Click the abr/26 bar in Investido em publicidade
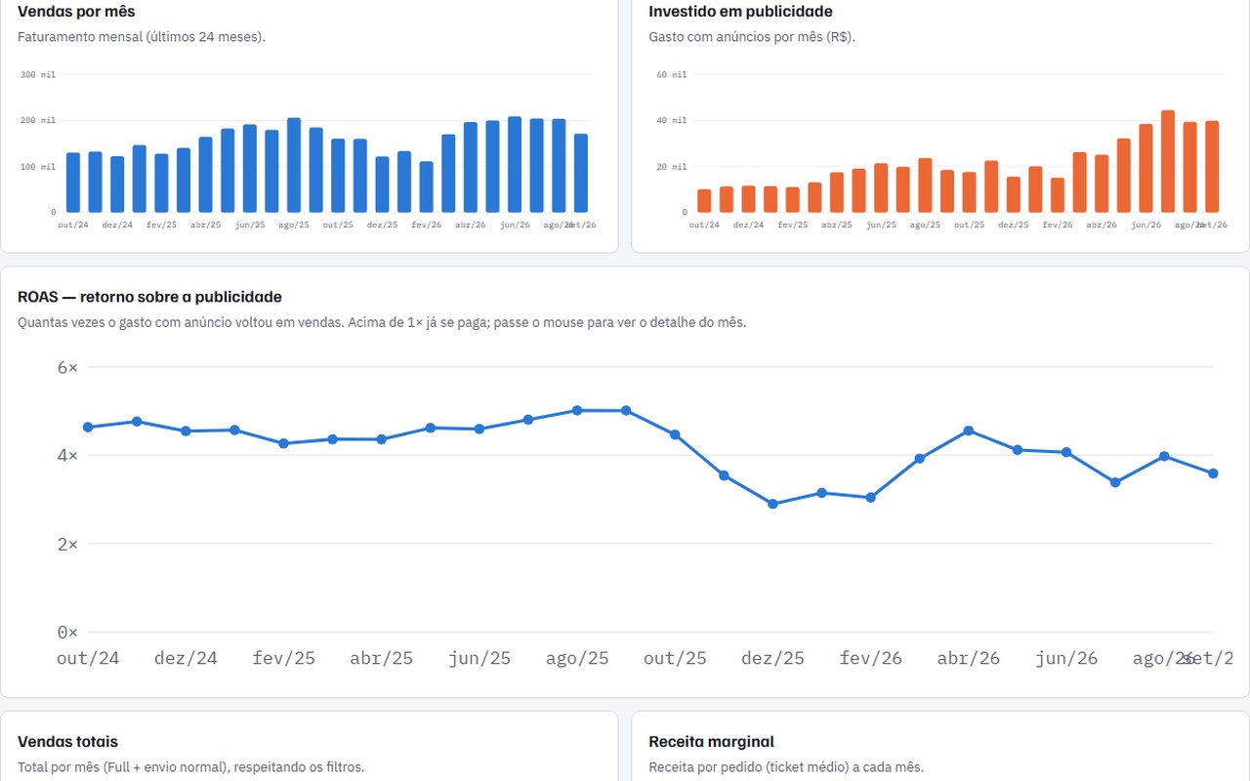The height and width of the screenshot is (781, 1250). [x=1102, y=184]
